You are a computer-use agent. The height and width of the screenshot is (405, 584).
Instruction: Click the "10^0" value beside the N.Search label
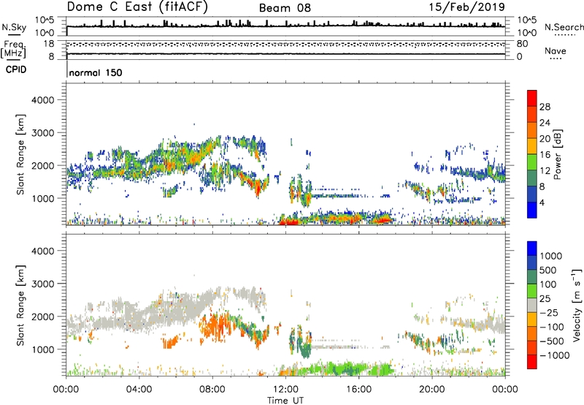(527, 33)
